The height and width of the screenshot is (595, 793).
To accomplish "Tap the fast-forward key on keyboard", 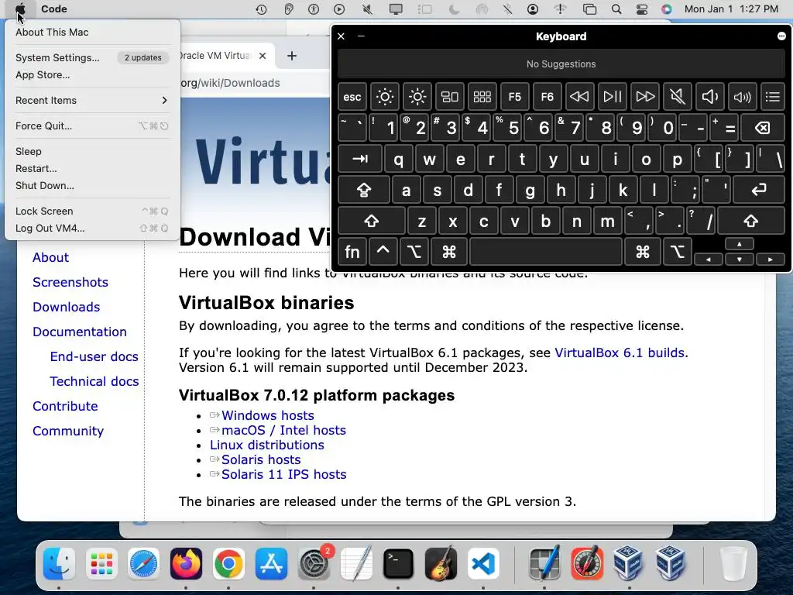I will pos(645,97).
